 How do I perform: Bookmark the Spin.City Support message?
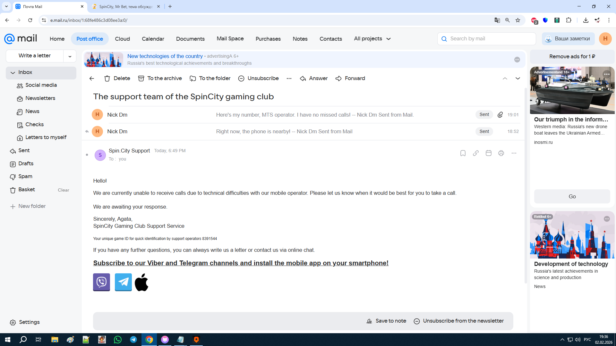coord(463,153)
